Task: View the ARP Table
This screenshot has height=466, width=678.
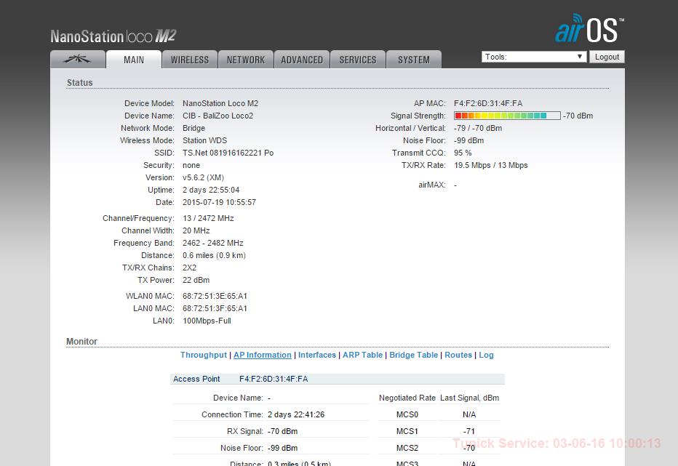Action: tap(363, 355)
